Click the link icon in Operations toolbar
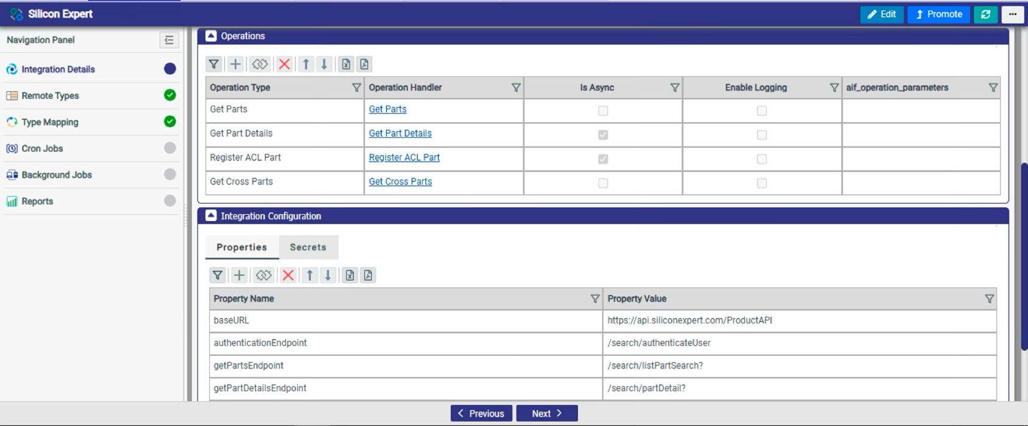Viewport: 1028px width, 426px height. click(260, 64)
